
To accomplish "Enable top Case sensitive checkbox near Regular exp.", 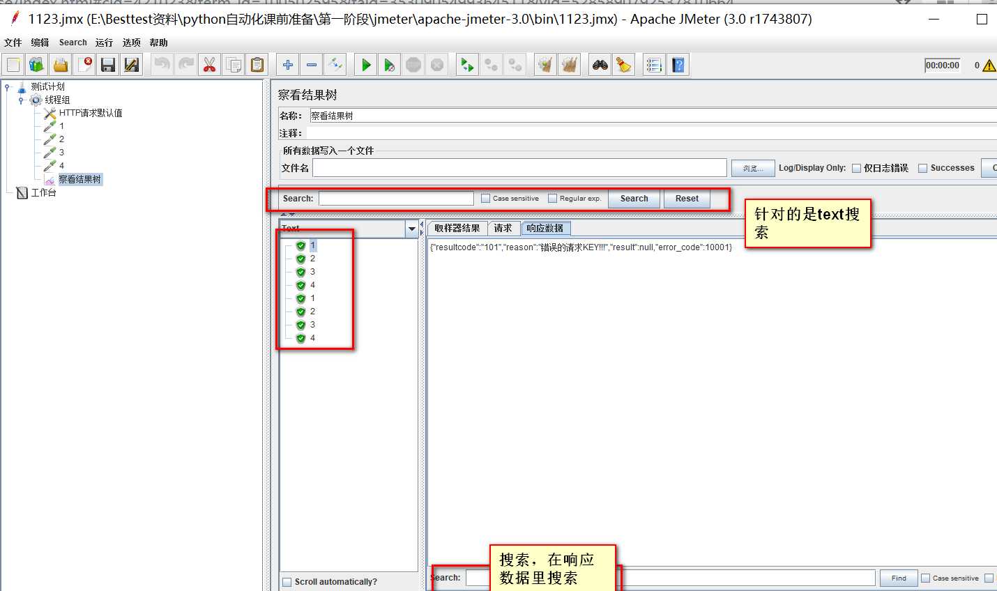I will (485, 199).
